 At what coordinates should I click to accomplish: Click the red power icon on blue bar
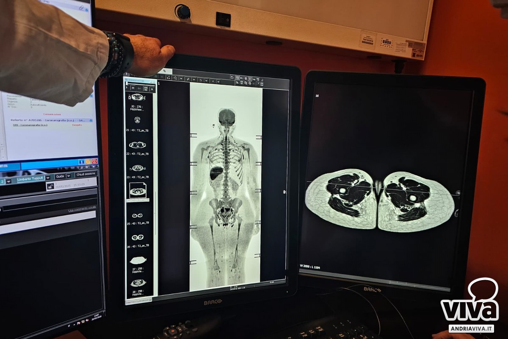click(94, 161)
